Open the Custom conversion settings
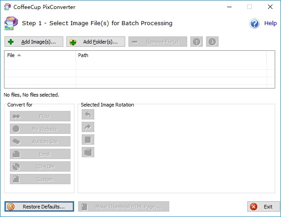The width and height of the screenshot is (281, 217). coord(40,179)
